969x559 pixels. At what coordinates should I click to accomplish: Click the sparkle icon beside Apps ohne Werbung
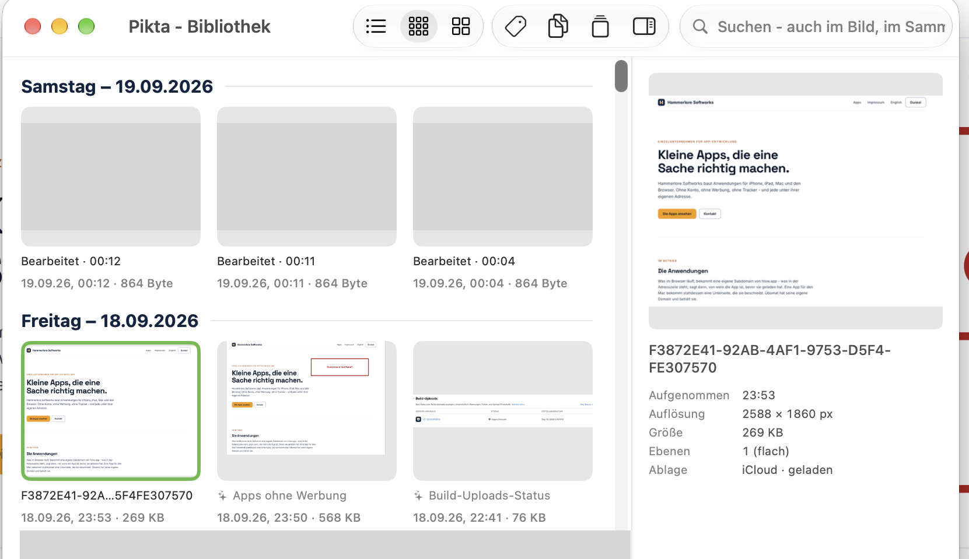pyautogui.click(x=222, y=496)
